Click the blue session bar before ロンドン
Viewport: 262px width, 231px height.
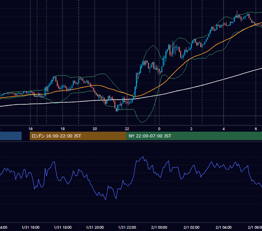(x=11, y=136)
